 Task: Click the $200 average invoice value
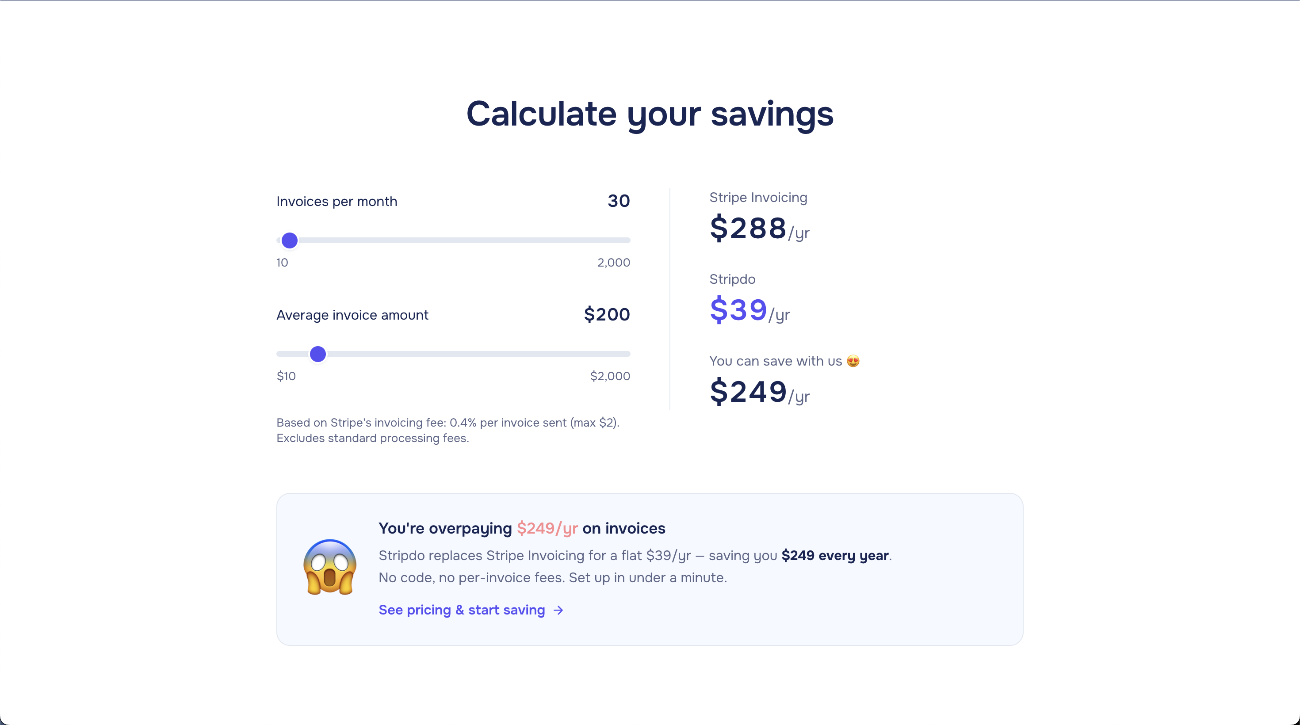[x=607, y=314]
